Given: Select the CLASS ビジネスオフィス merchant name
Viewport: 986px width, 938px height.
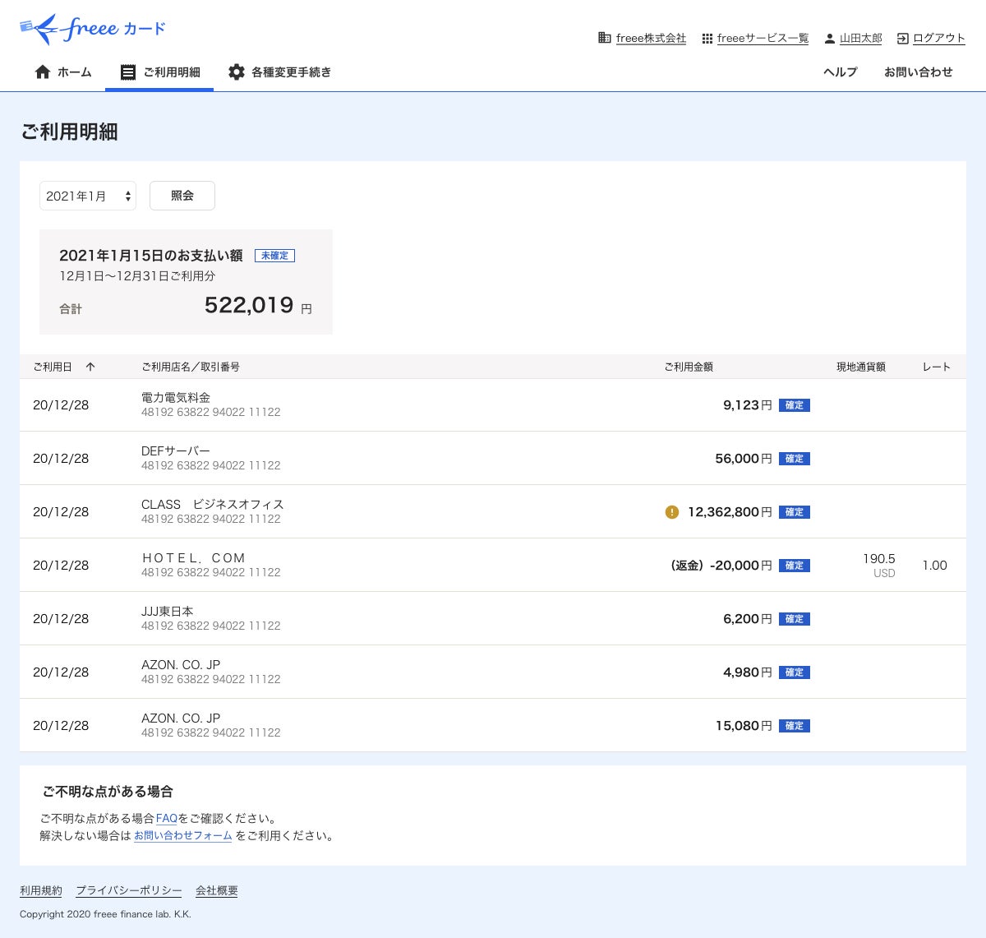Looking at the screenshot, I should tap(213, 505).
